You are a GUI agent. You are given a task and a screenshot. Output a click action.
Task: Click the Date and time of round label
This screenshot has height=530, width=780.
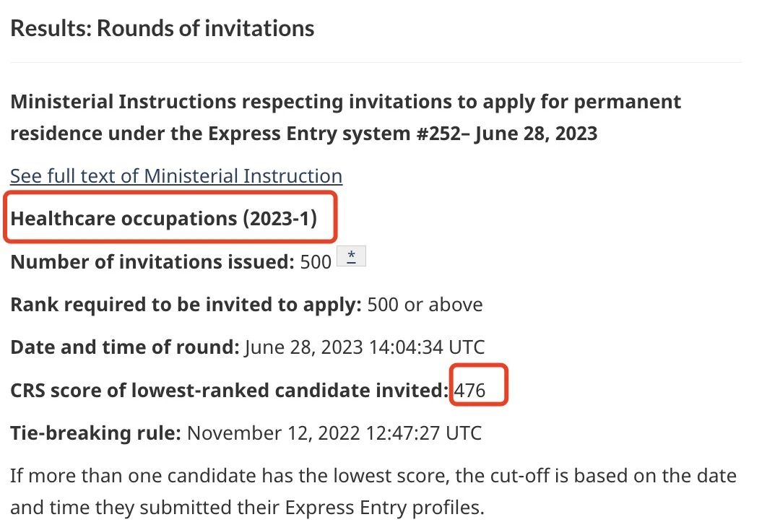125,347
